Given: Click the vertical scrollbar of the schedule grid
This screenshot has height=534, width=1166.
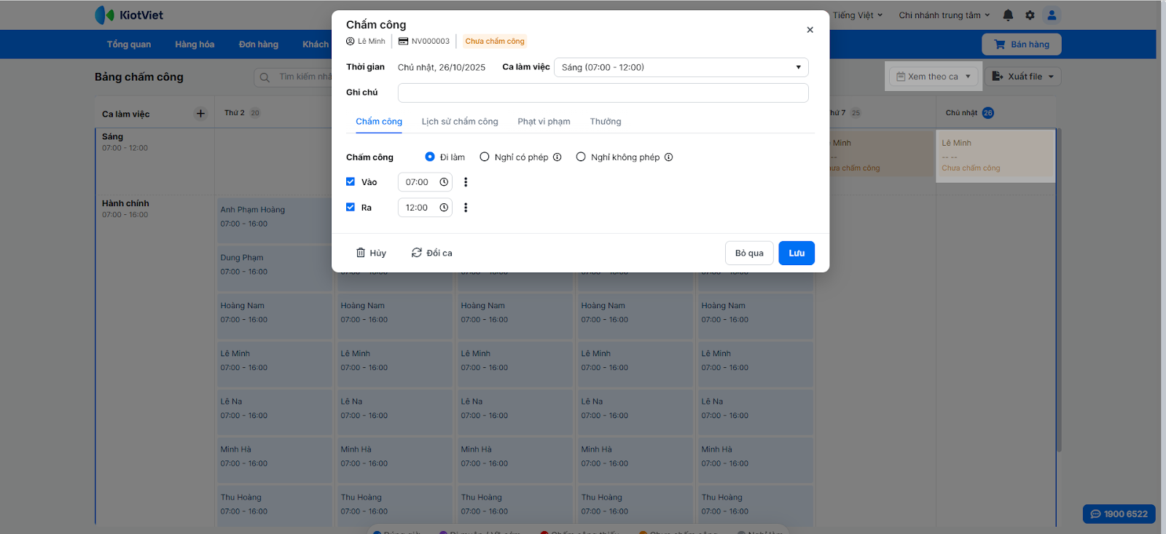Looking at the screenshot, I should pos(1058,290).
